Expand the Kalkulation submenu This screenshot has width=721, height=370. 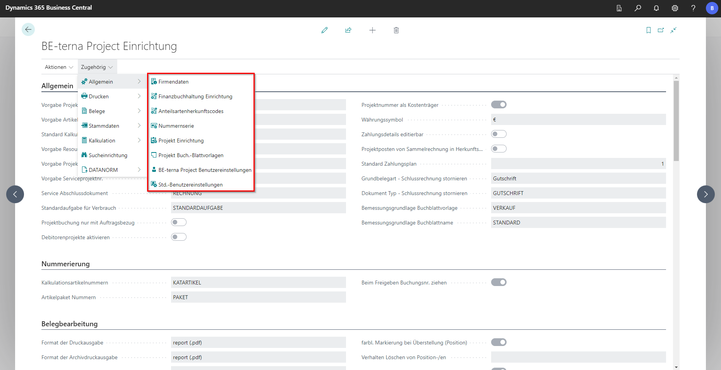click(x=111, y=140)
